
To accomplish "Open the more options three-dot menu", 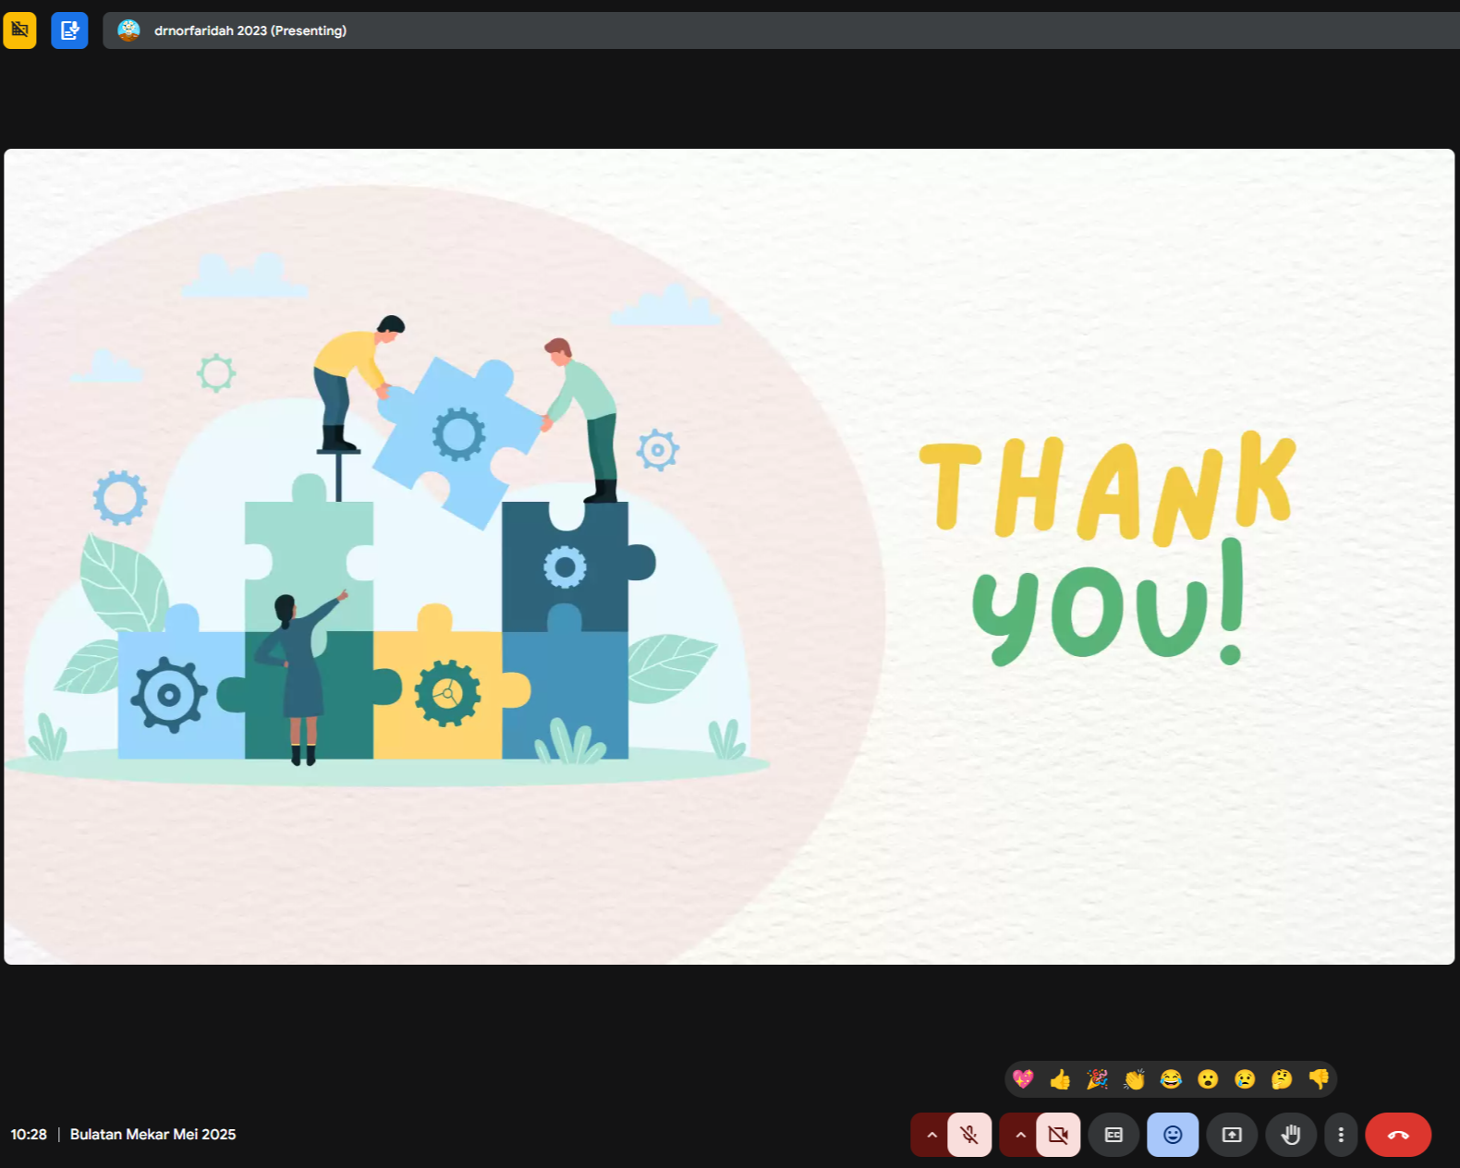I will coord(1341,1135).
